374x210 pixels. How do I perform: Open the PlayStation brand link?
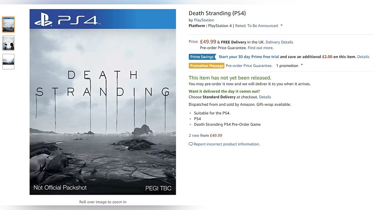coord(204,20)
